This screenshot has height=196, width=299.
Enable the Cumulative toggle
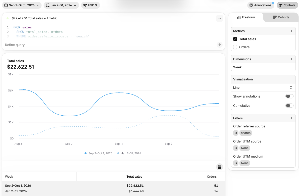(289, 106)
